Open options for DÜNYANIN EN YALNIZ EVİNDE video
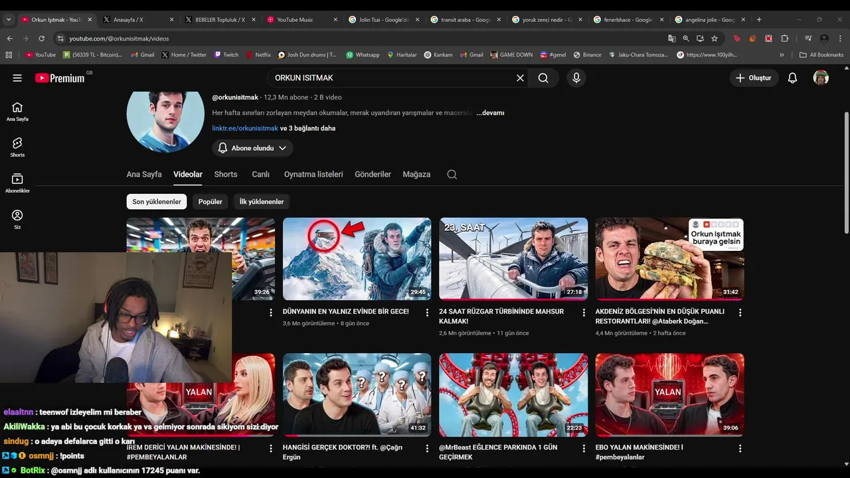 click(427, 312)
